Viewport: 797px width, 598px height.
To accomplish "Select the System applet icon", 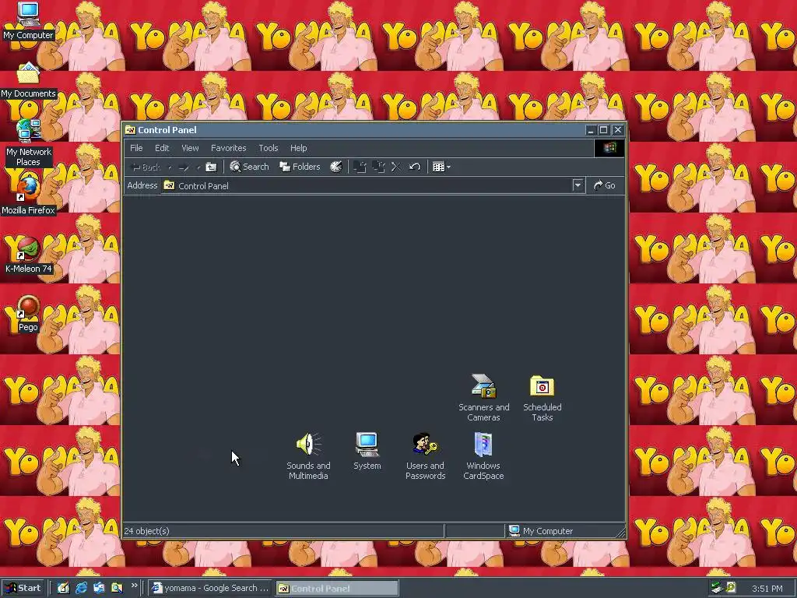I will coord(367,451).
